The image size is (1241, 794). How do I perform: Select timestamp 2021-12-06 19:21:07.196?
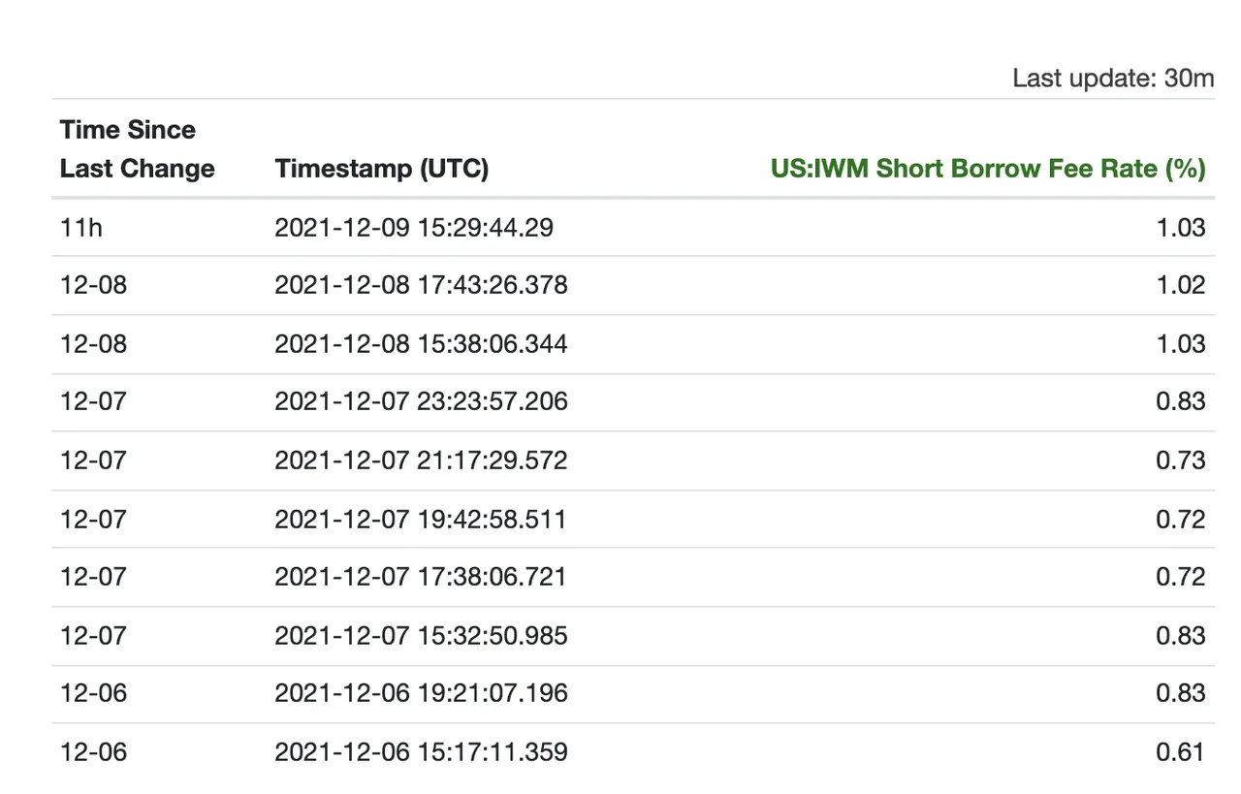tap(422, 693)
